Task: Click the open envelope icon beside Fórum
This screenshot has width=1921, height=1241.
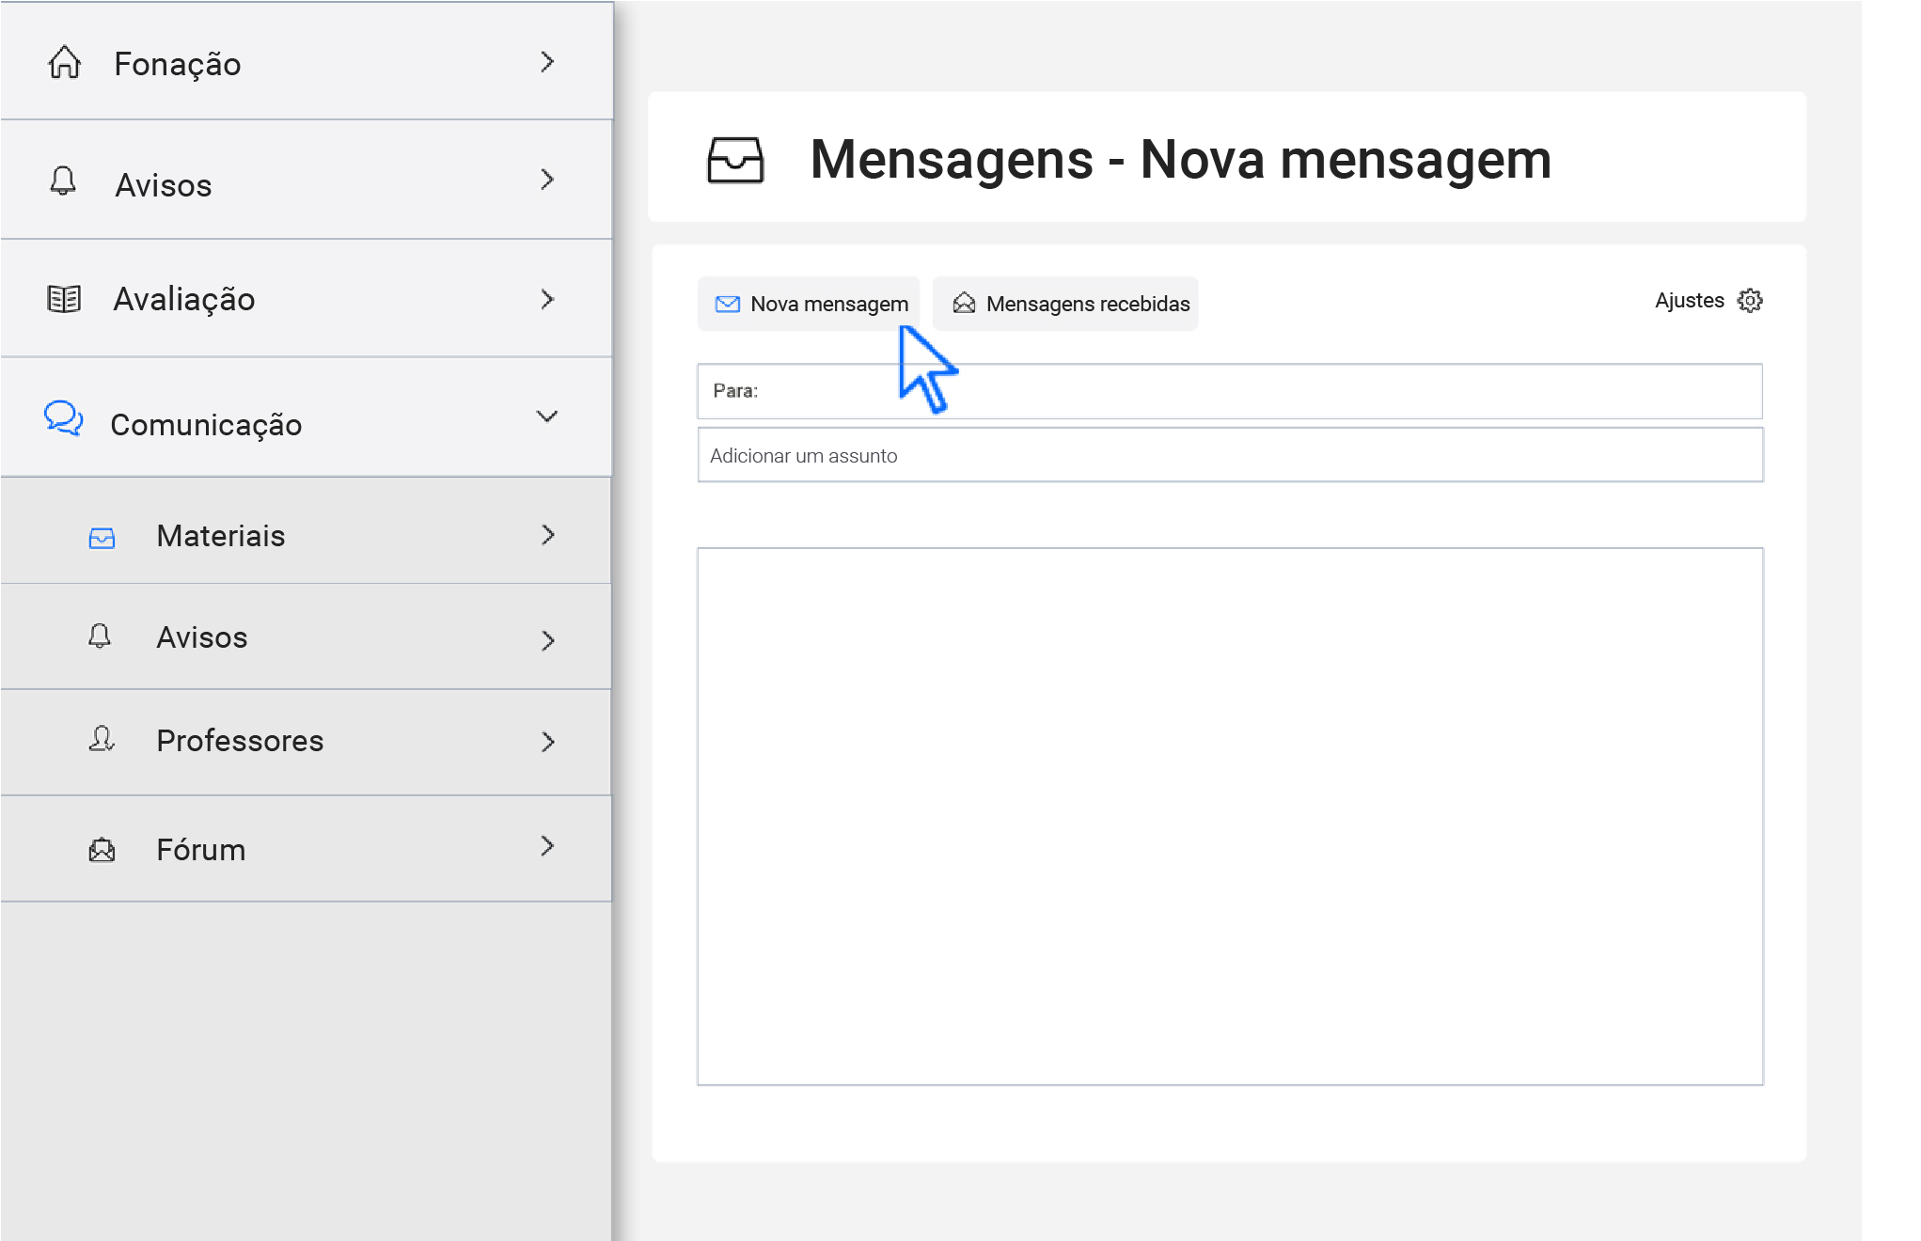Action: click(102, 850)
